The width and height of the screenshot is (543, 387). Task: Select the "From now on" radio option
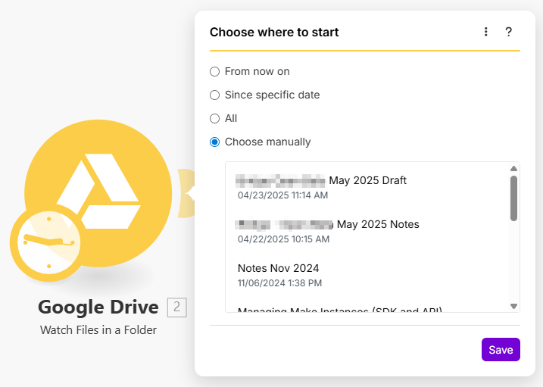tap(215, 71)
